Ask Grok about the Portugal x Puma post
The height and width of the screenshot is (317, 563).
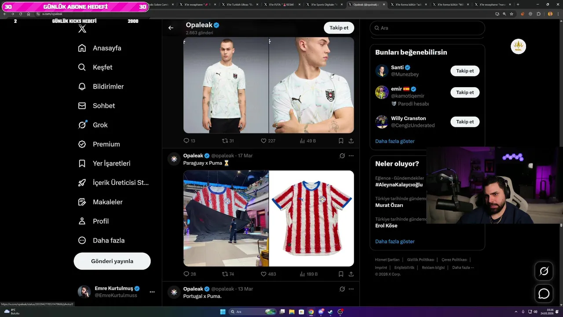pos(342,289)
